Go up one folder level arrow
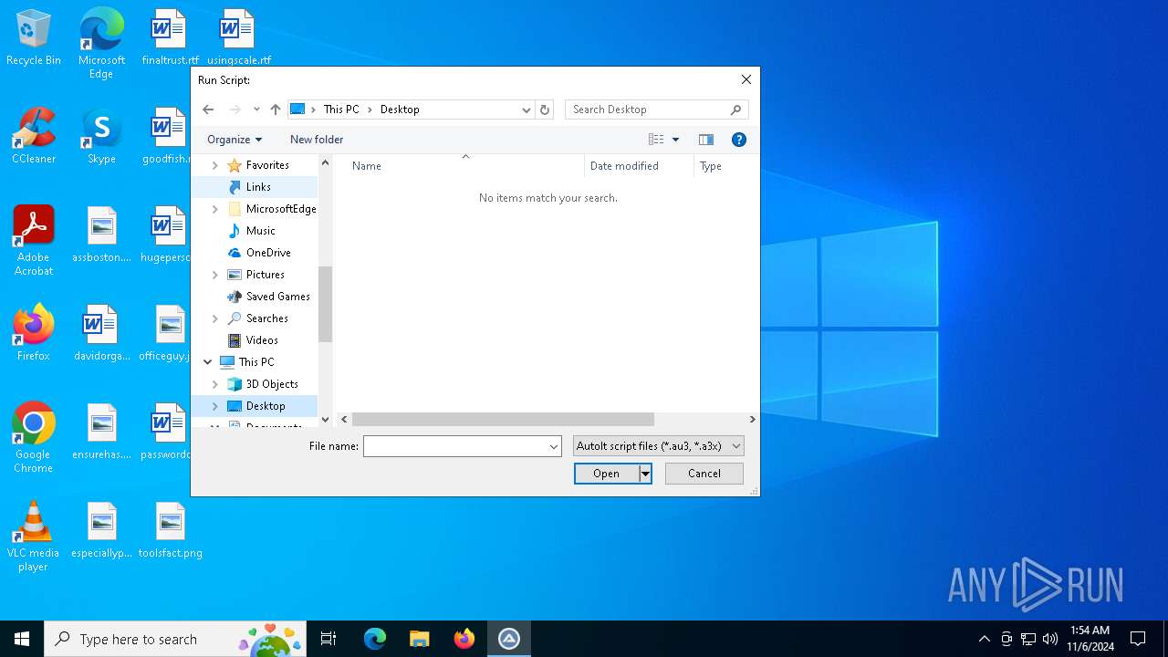 point(276,109)
